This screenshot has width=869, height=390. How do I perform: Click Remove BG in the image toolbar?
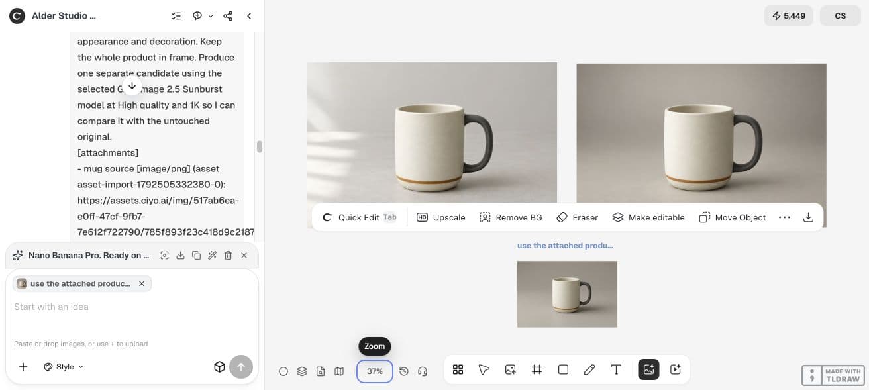pos(511,217)
